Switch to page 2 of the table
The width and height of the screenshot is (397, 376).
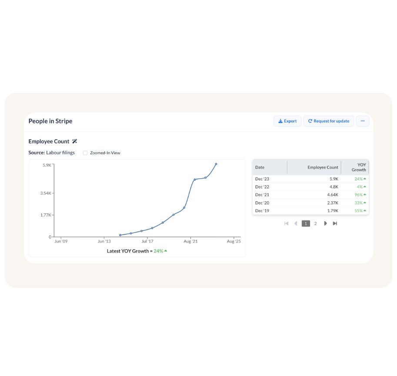click(x=316, y=223)
